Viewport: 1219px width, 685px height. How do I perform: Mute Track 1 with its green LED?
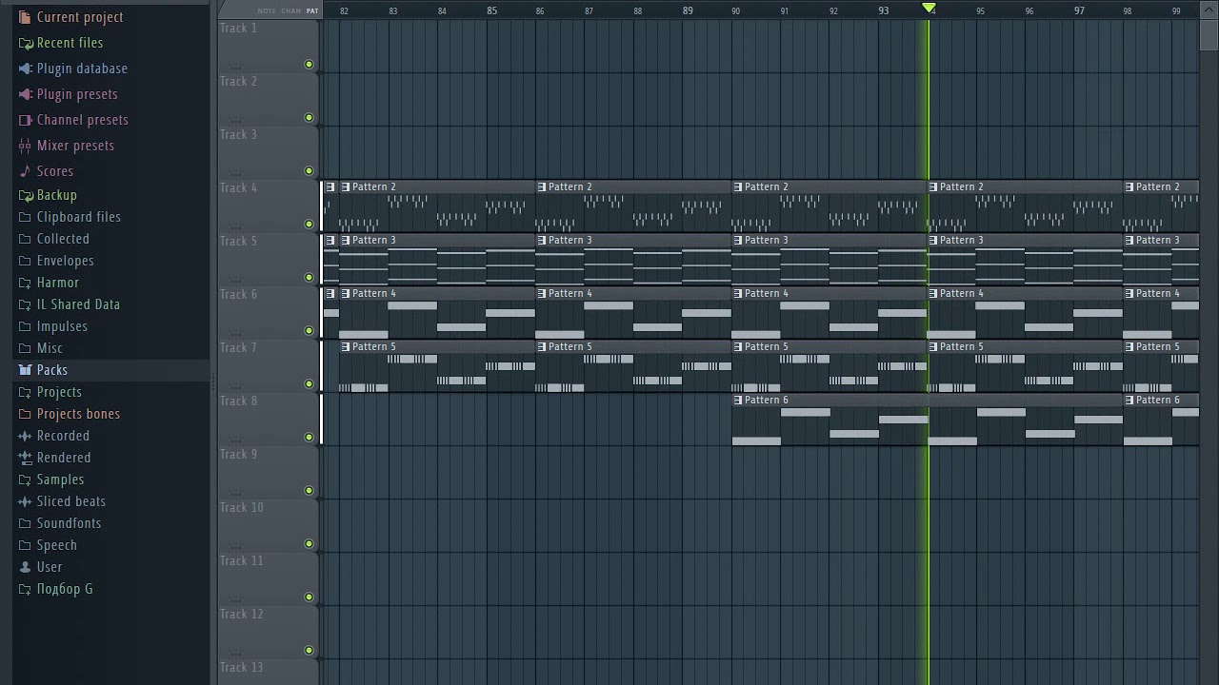[309, 65]
